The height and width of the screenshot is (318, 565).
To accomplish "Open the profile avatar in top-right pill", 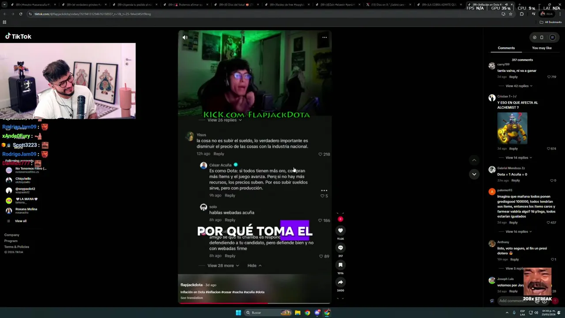I will [552, 38].
